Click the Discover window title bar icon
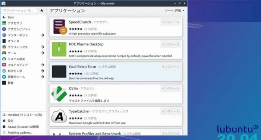 point(3,3)
